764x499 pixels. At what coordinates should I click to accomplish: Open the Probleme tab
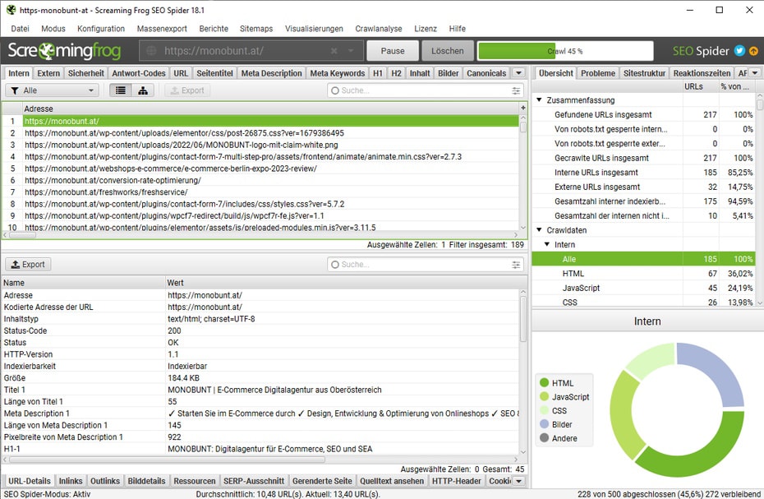point(598,73)
